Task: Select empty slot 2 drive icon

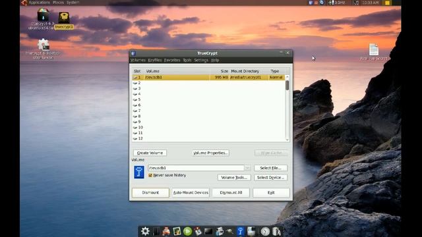Action: 135,83
